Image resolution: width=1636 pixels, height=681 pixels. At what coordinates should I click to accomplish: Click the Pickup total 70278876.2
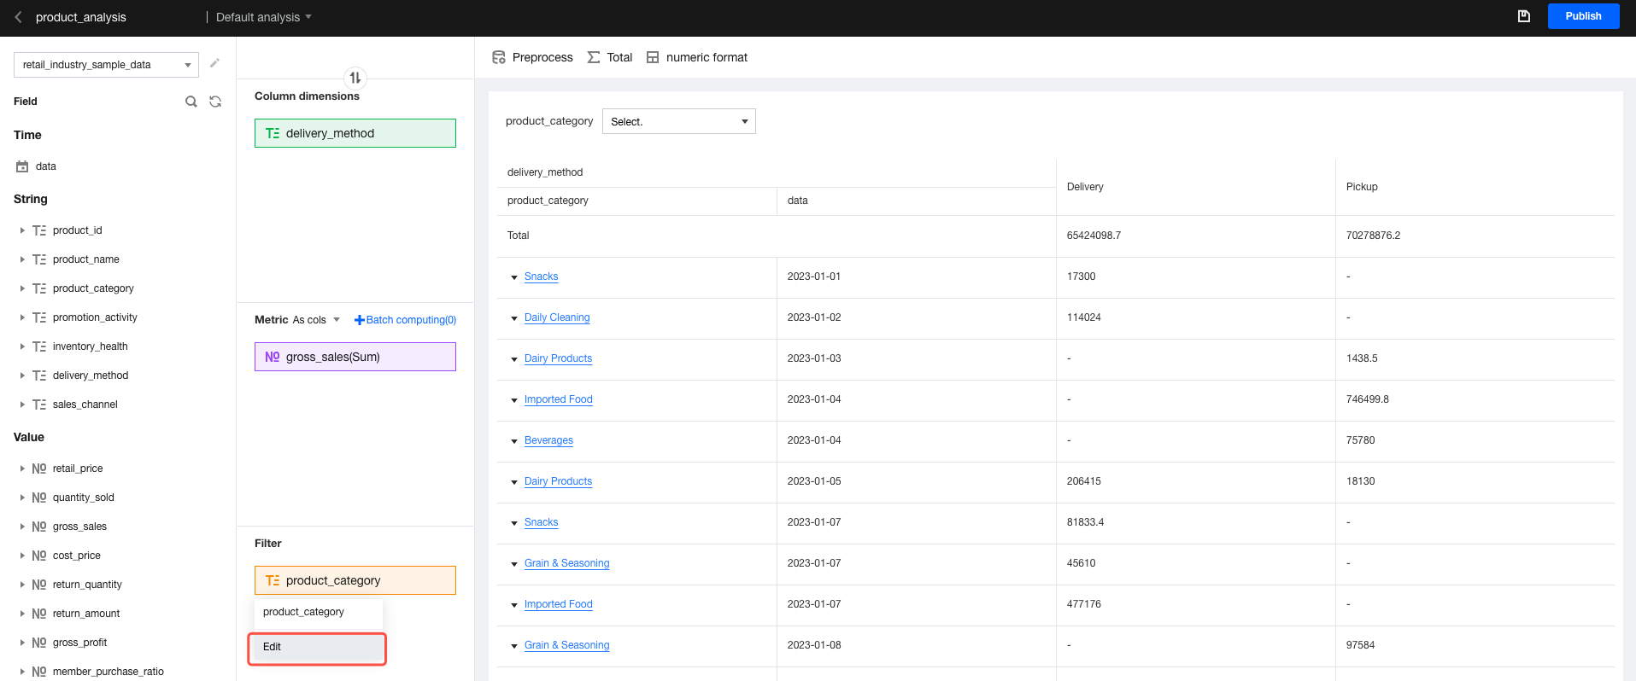[1373, 236]
